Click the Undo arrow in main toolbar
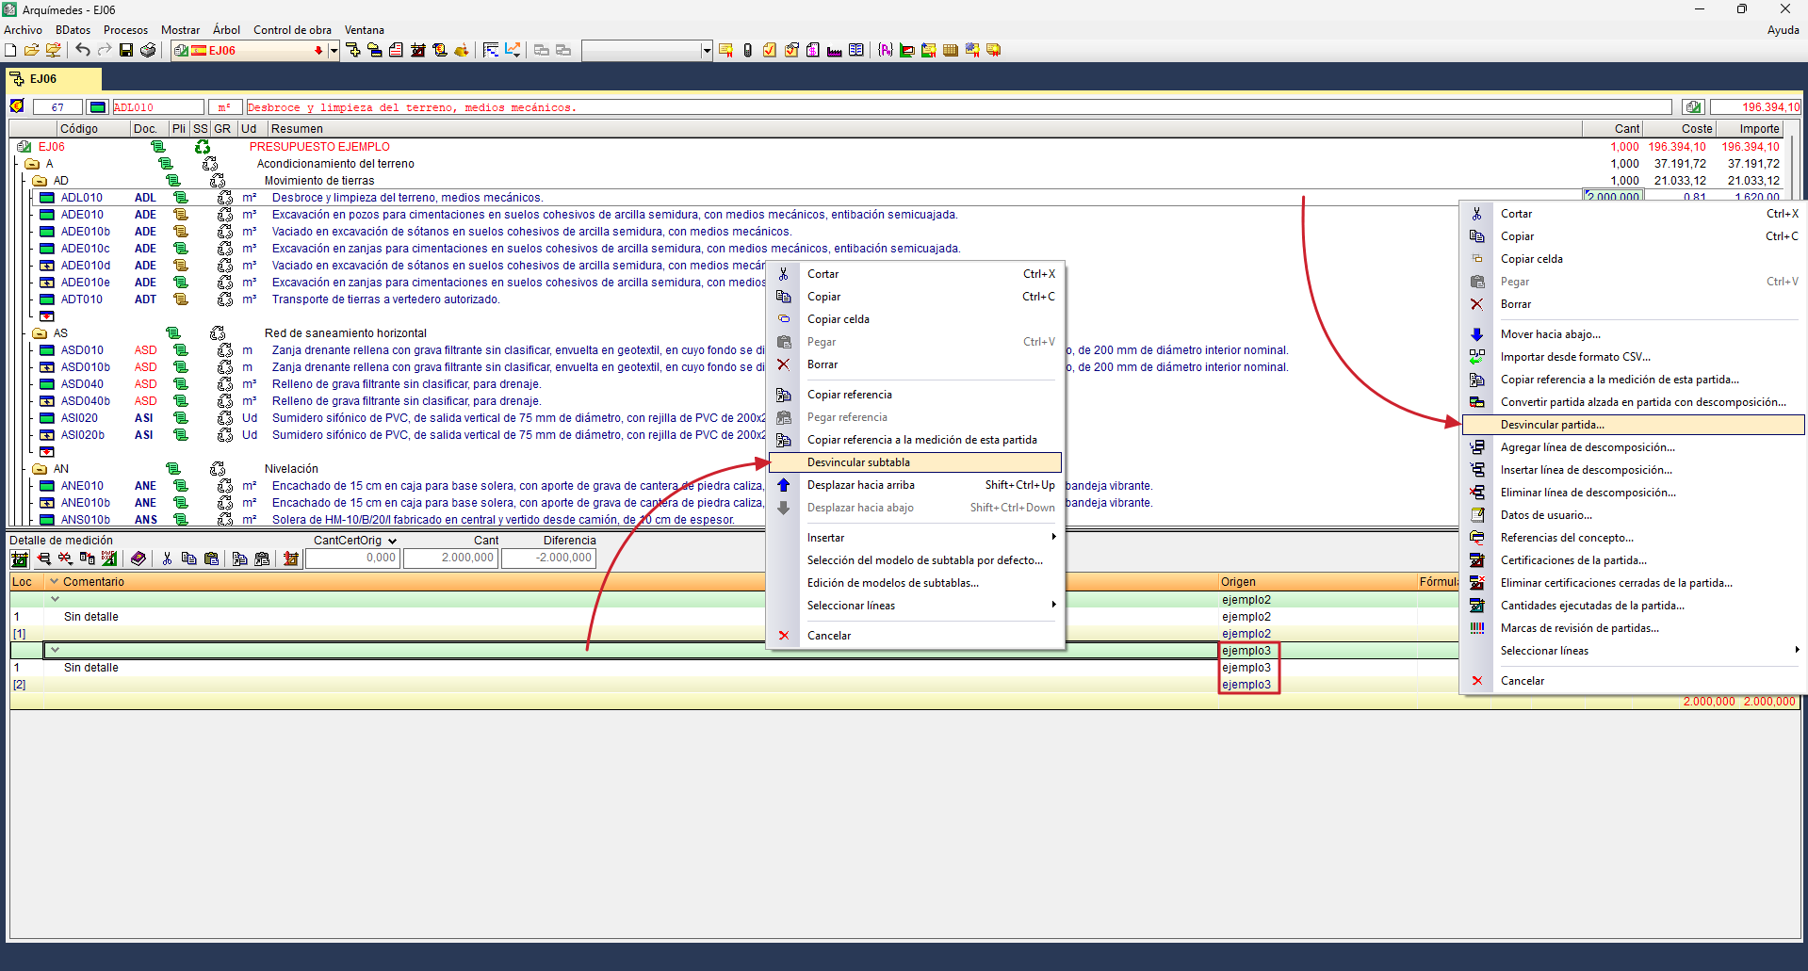The image size is (1808, 971). [x=83, y=50]
